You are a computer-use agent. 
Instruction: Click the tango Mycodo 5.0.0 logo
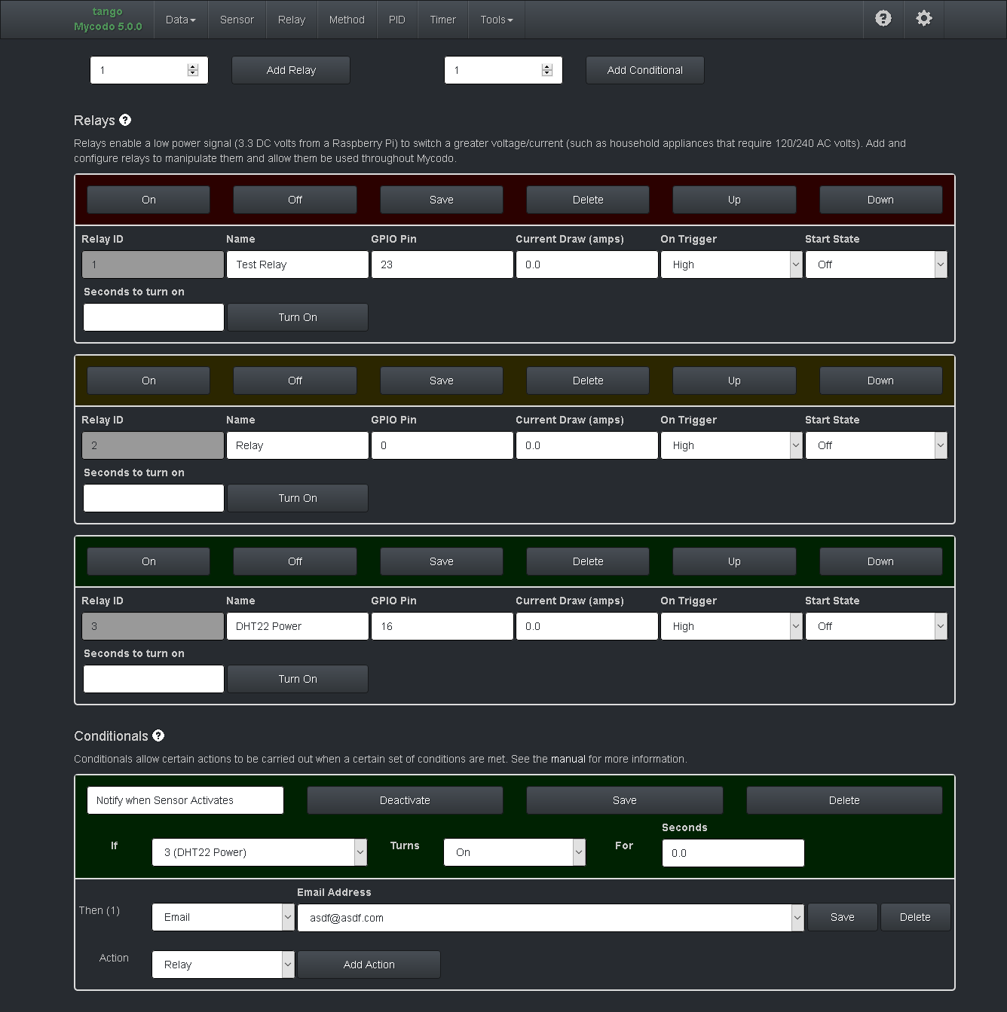[x=108, y=19]
